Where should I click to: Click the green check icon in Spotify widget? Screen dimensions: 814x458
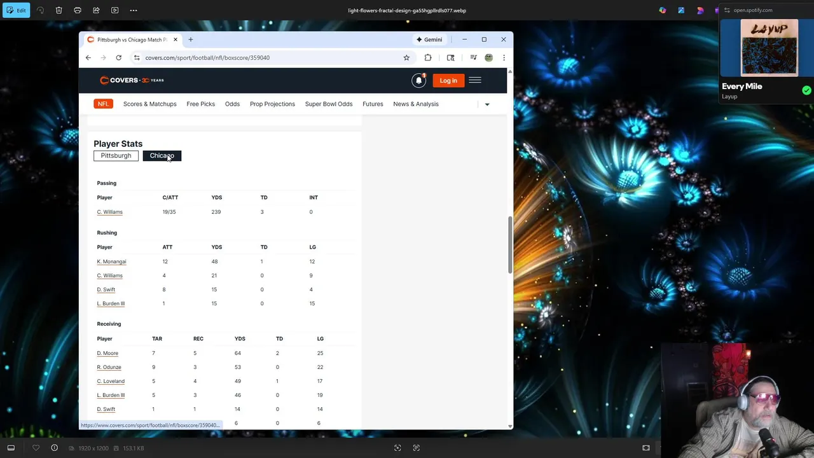(806, 90)
